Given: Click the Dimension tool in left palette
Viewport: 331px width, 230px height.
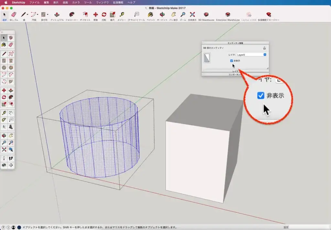Looking at the screenshot, I should tap(11, 113).
